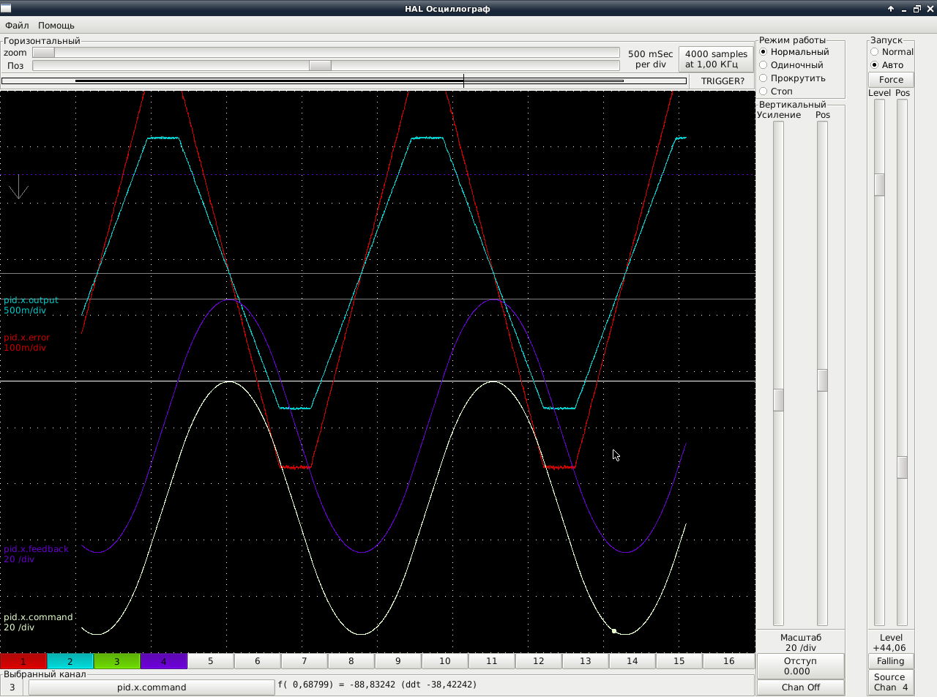The width and height of the screenshot is (937, 697).
Task: Open the Отступ offset button
Action: click(x=800, y=666)
